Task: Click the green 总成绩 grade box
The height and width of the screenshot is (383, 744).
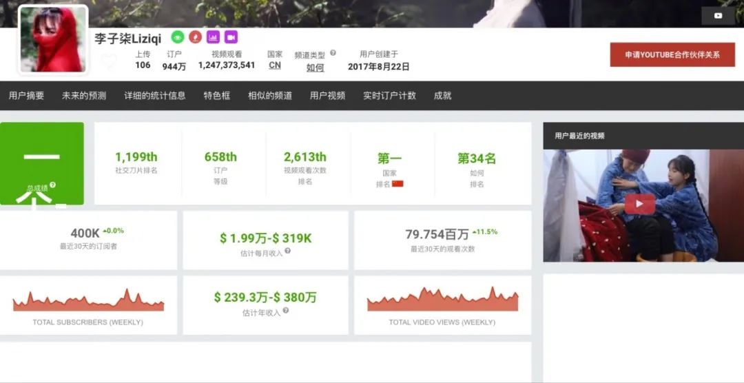Action: coord(42,163)
